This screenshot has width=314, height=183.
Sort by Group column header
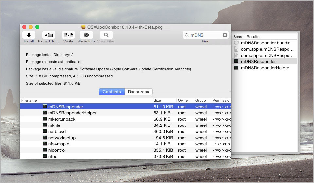click(x=202, y=100)
